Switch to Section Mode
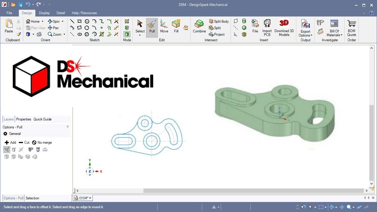The image size is (377, 212). pyautogui.click(x=127, y=28)
